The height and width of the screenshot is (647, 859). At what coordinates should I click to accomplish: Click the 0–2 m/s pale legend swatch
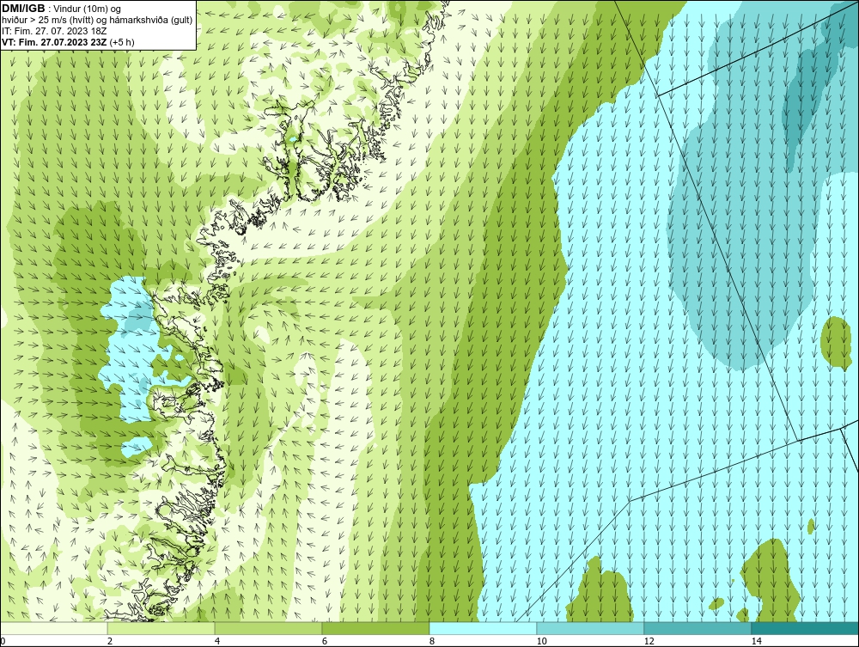[53, 628]
